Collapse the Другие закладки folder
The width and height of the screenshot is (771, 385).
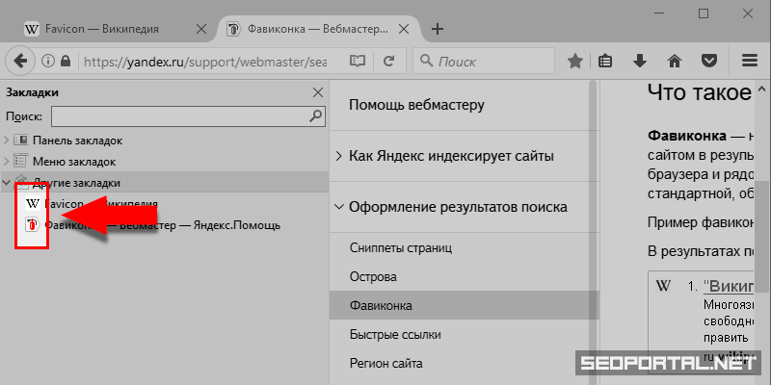coord(7,182)
